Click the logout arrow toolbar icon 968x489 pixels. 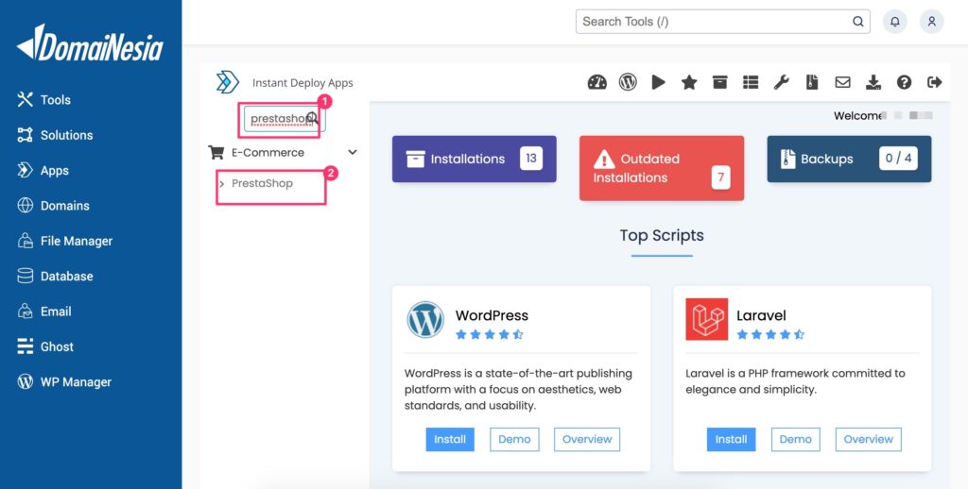[935, 82]
